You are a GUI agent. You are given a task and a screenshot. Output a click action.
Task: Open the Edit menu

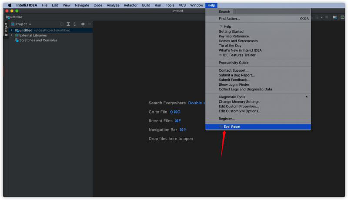pos(55,5)
